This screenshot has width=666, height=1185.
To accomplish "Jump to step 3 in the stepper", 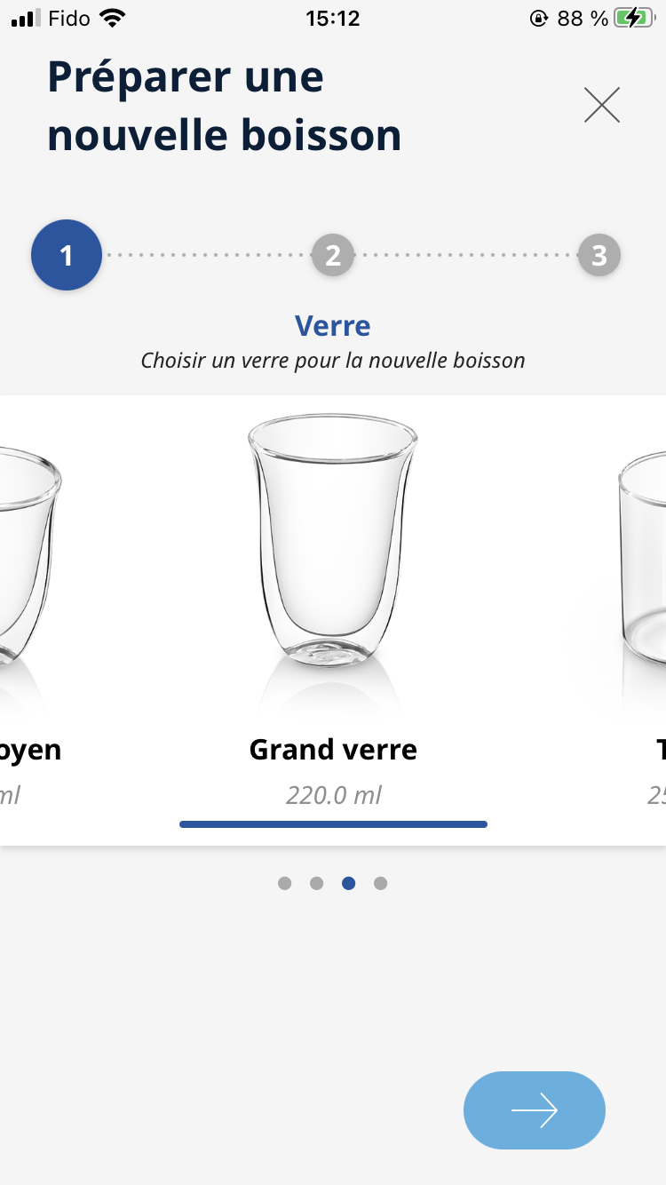I will (x=599, y=256).
